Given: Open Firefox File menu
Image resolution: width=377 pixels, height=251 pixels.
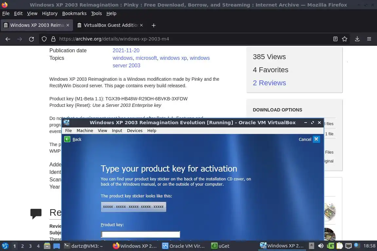Looking at the screenshot, I should tap(6, 13).
